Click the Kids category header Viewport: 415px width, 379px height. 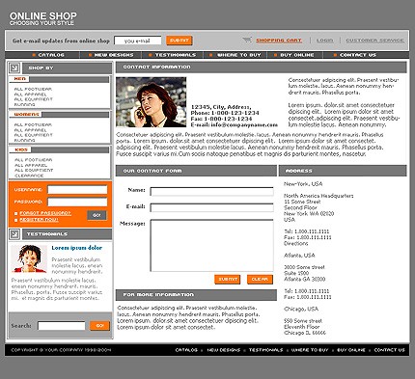pos(21,149)
